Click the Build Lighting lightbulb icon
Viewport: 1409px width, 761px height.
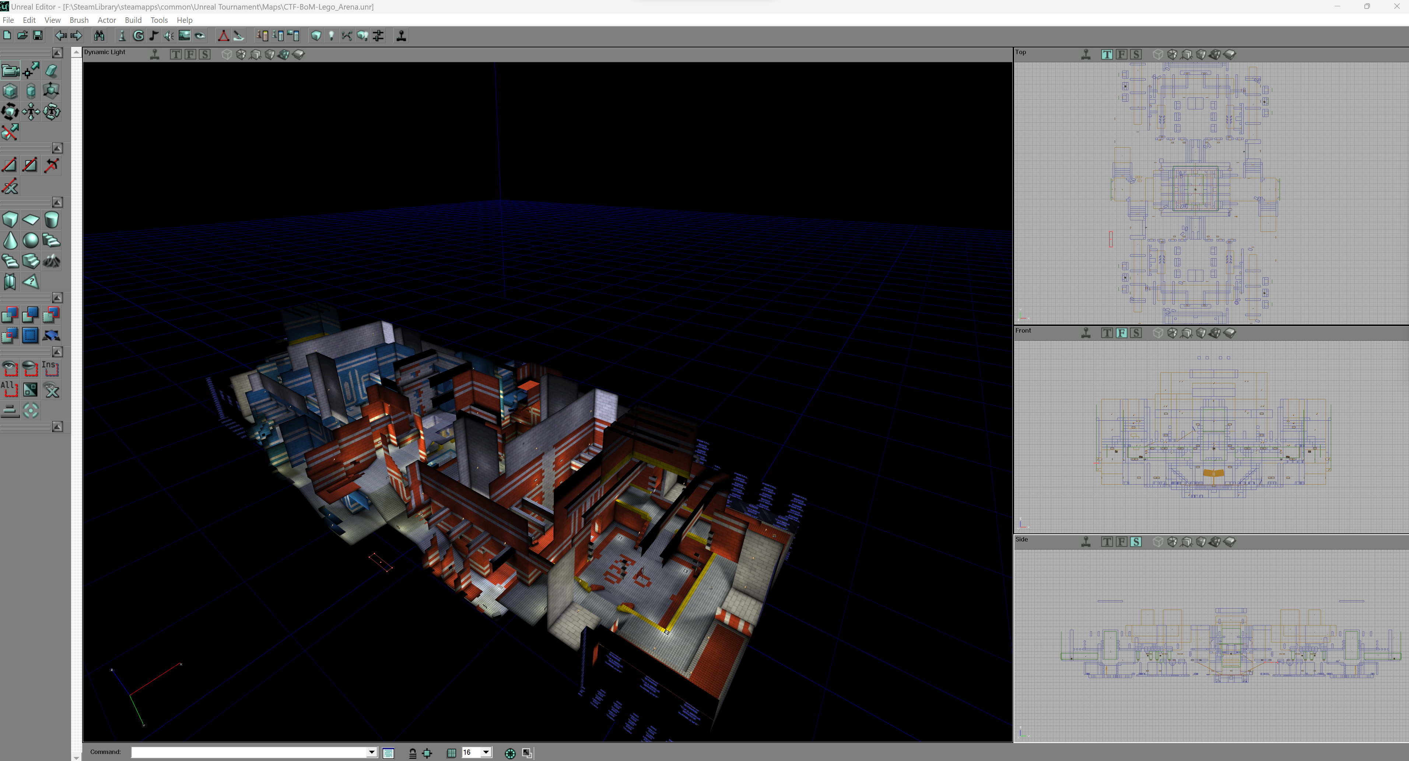pyautogui.click(x=332, y=36)
